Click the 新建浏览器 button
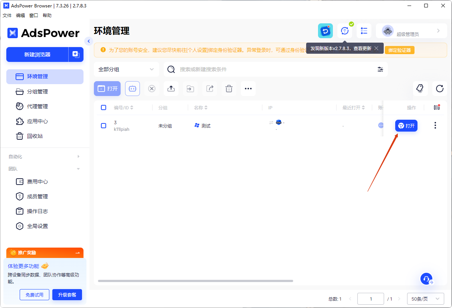Image resolution: width=452 pixels, height=308 pixels. coord(37,54)
